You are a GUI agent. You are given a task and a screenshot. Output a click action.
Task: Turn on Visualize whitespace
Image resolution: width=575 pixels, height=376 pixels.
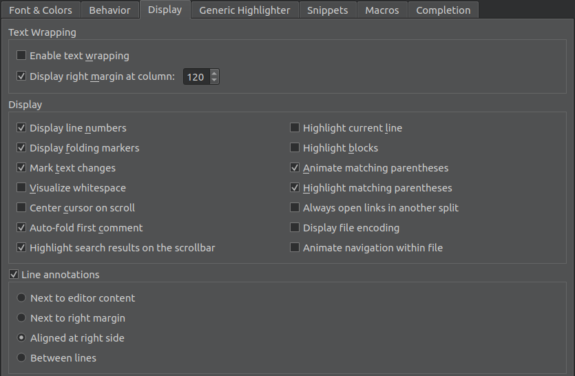pyautogui.click(x=22, y=188)
